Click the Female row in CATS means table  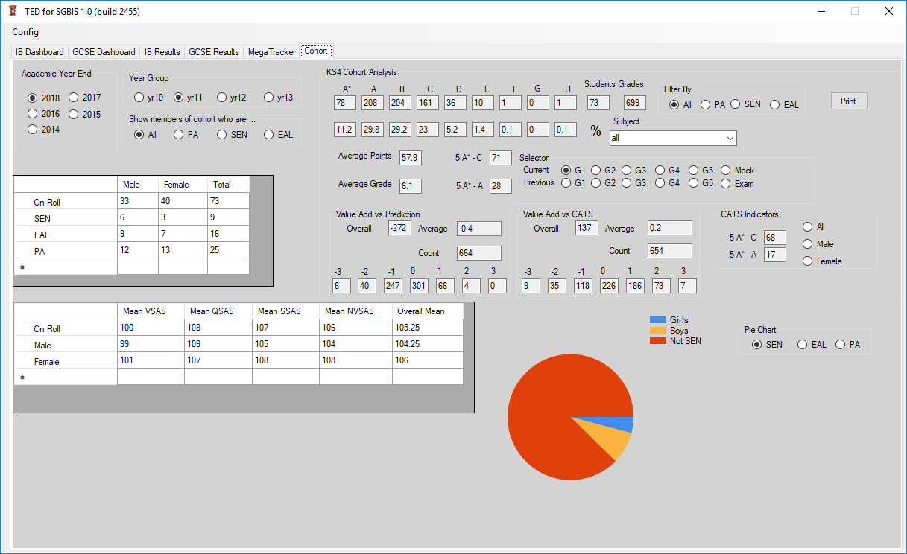click(238, 360)
